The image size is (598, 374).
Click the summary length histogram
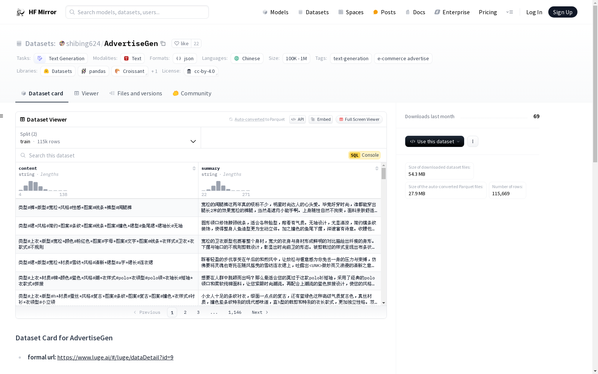coord(226,186)
